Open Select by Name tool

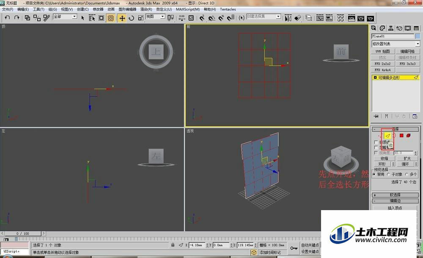pos(92,18)
